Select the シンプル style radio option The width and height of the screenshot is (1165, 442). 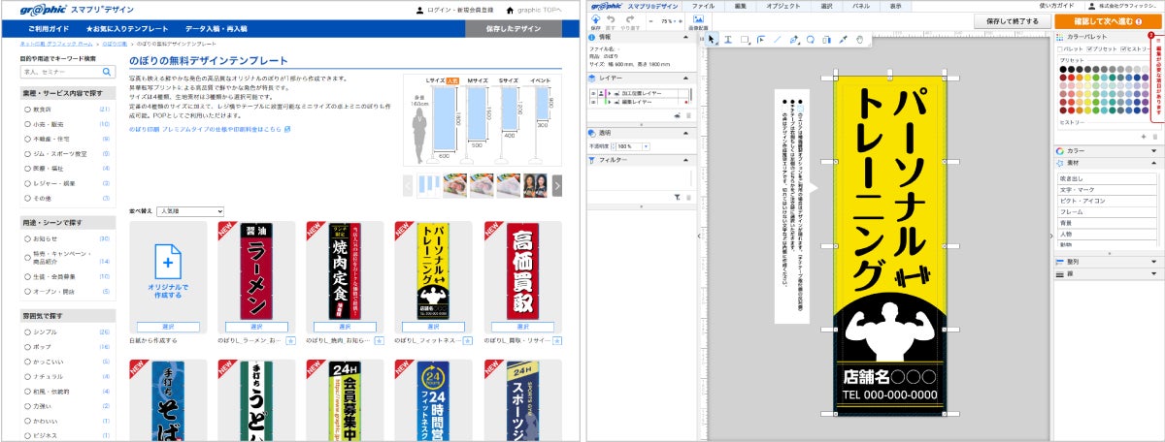point(27,332)
